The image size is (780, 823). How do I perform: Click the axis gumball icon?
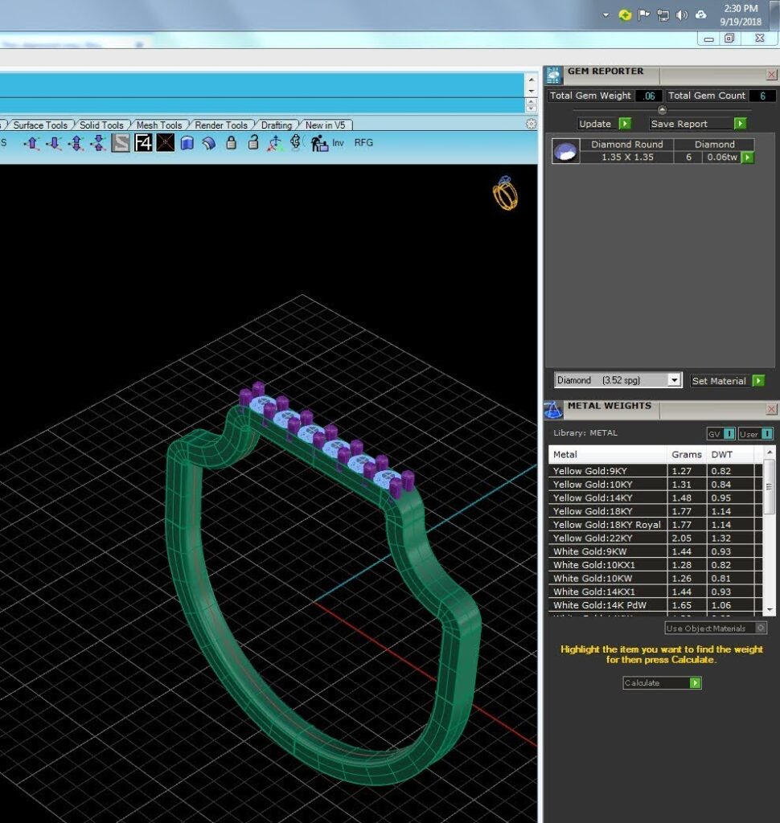[x=275, y=143]
